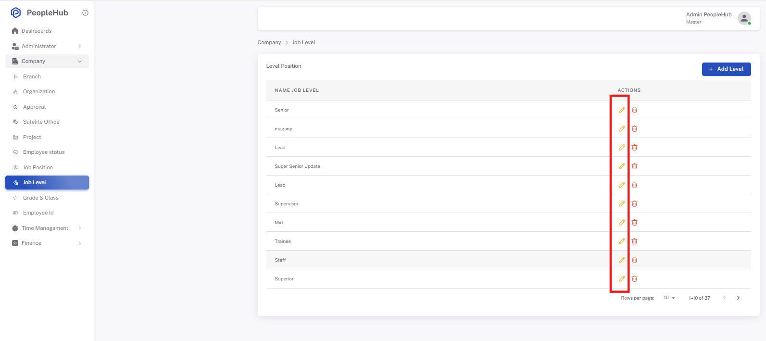Expand the Administrator menu
Image resolution: width=766 pixels, height=341 pixels.
(47, 46)
